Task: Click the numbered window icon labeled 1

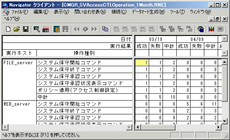Action: pyautogui.click(x=117, y=29)
